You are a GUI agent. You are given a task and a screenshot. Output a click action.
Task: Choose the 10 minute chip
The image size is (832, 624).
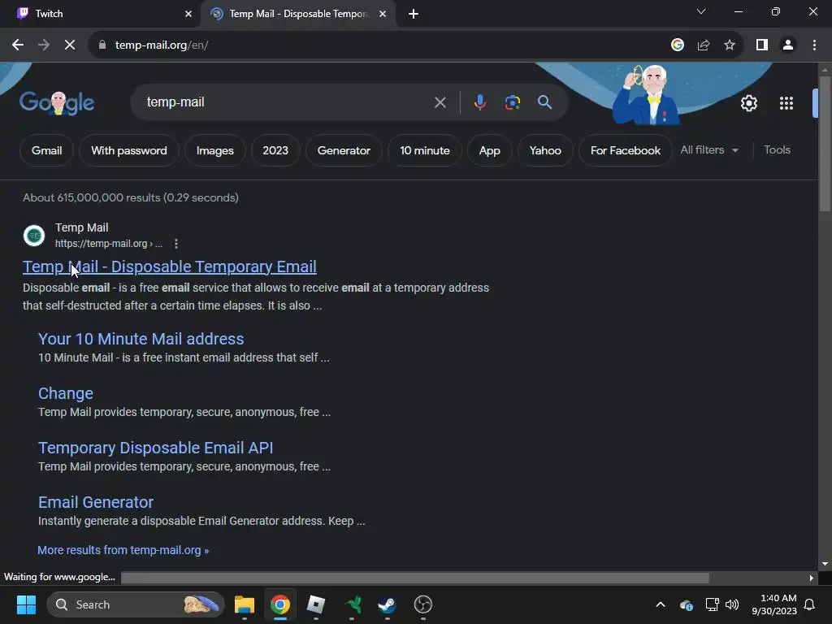[x=424, y=150]
